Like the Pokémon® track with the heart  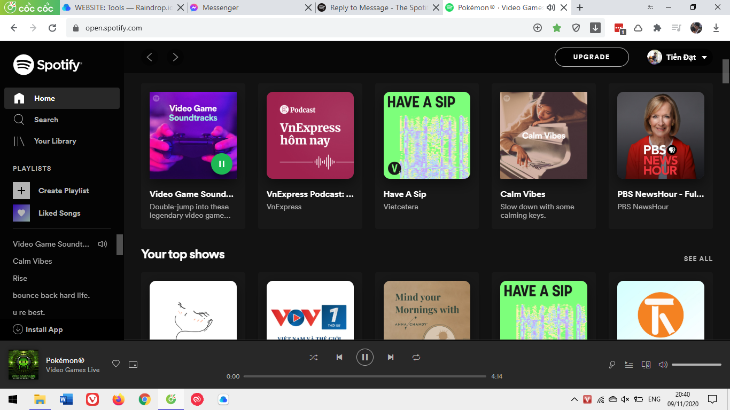coord(116,364)
